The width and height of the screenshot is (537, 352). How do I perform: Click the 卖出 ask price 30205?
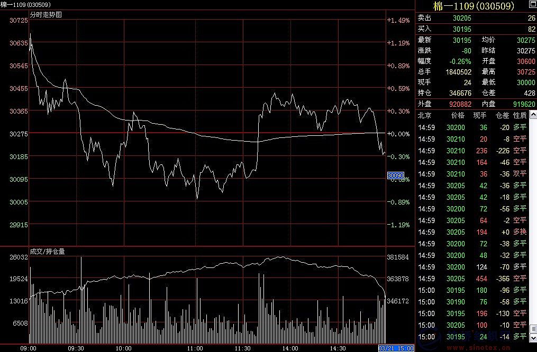[x=462, y=18]
